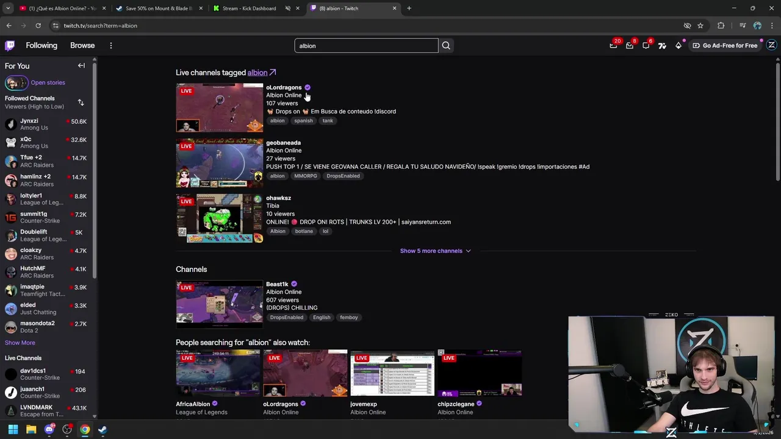Open geobaneada channel link

coord(283,143)
